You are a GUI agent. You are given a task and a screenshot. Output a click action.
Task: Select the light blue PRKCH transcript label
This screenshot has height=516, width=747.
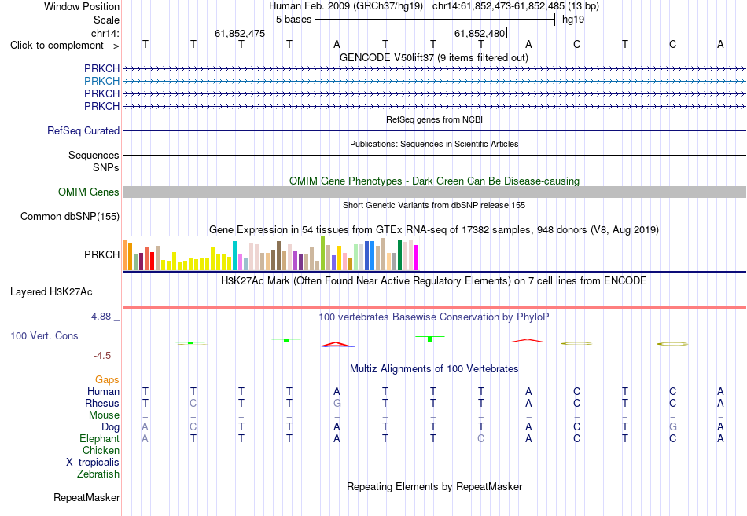[101, 81]
